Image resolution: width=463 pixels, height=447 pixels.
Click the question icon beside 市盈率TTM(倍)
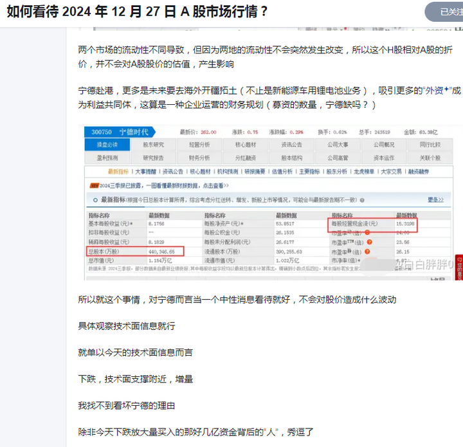click(x=369, y=242)
